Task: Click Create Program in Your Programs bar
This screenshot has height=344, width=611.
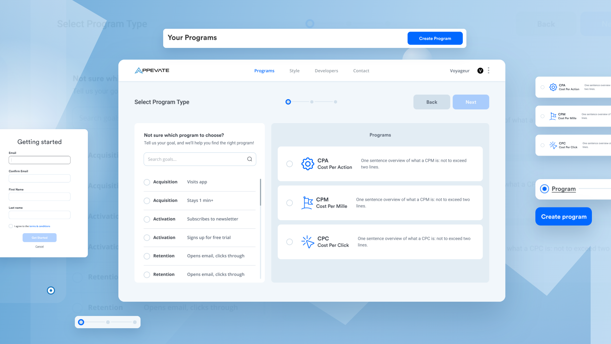Action: point(435,38)
